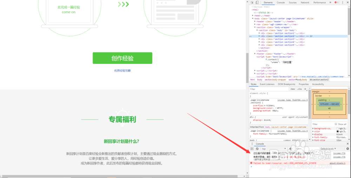The image size is (351, 178).
Task: Open the Sources tab
Action: (293, 2)
